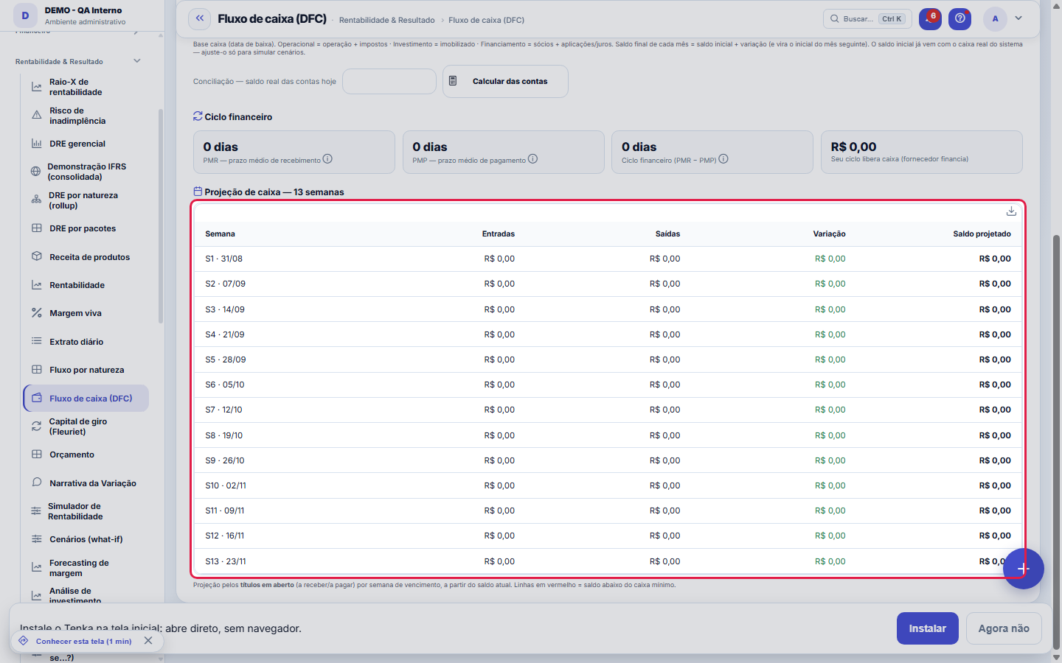Click the Rentabilidade & Resultado breadcrumb
Screen dimensions: 1062x663
pos(386,20)
